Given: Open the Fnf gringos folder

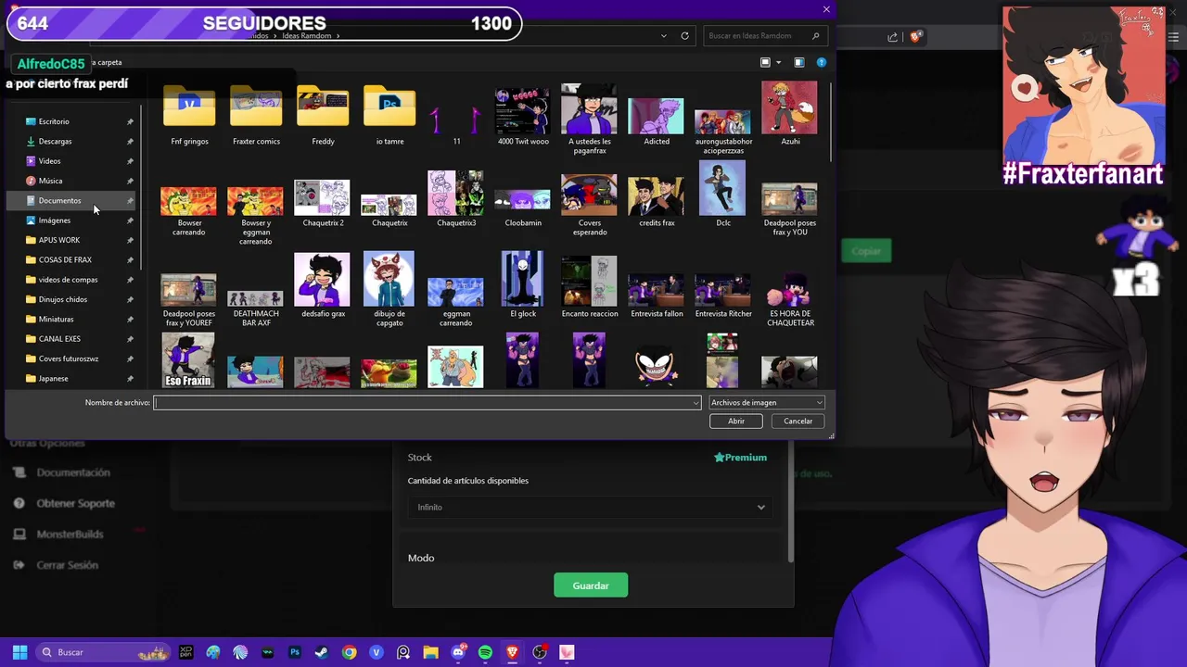Looking at the screenshot, I should pos(189,115).
